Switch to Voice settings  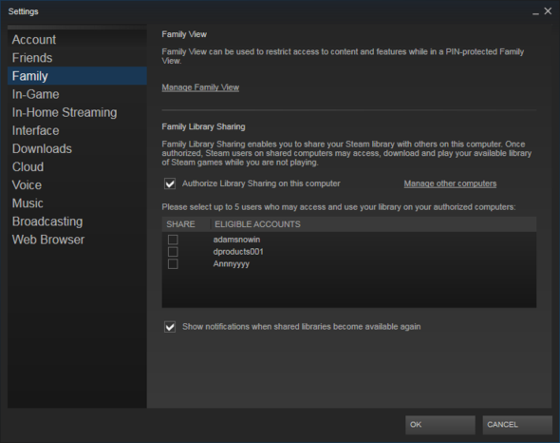[x=27, y=185]
